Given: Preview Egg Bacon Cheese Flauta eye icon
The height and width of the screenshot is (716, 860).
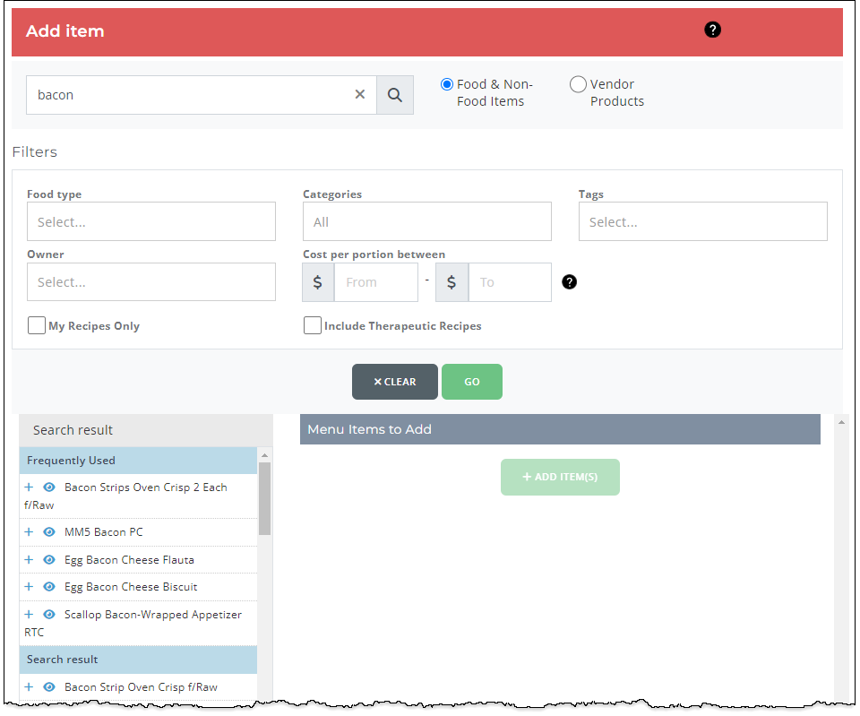Looking at the screenshot, I should tap(49, 560).
